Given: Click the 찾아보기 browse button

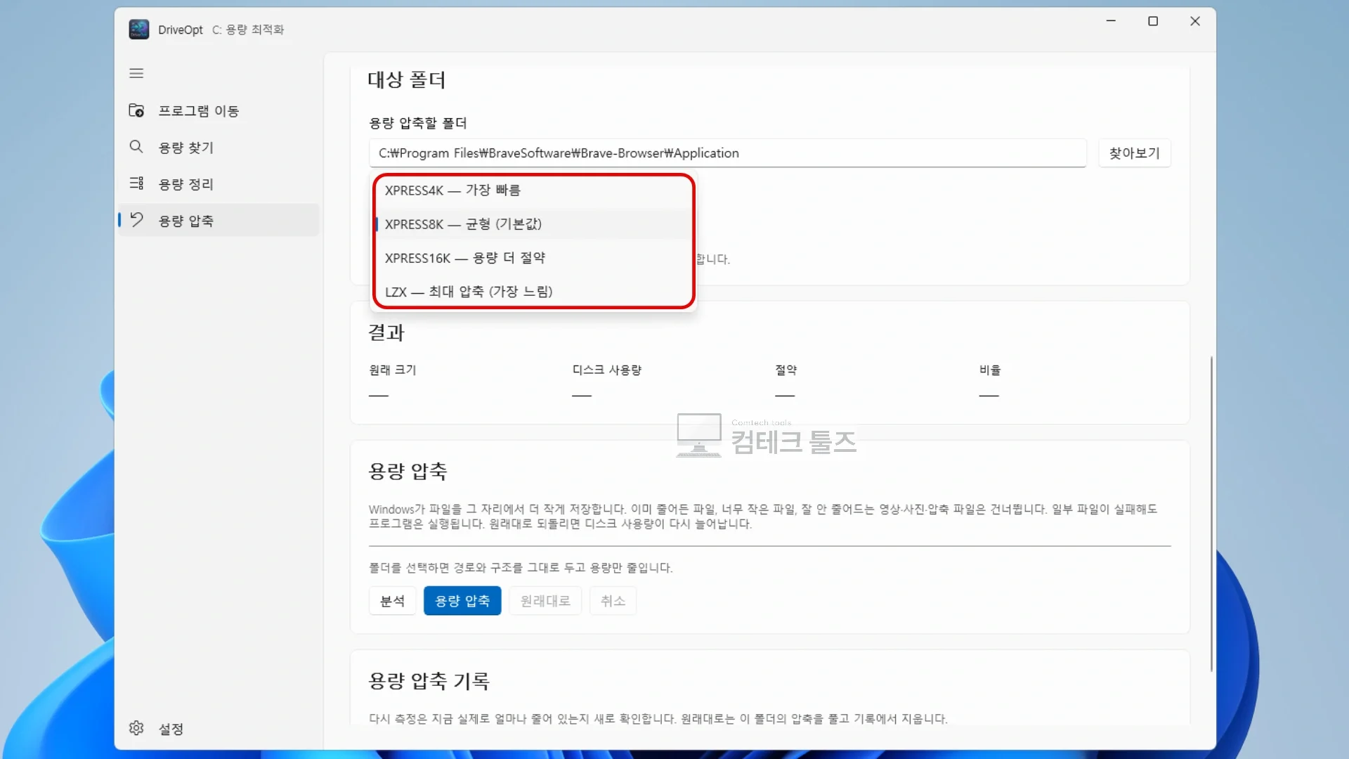Looking at the screenshot, I should point(1134,153).
